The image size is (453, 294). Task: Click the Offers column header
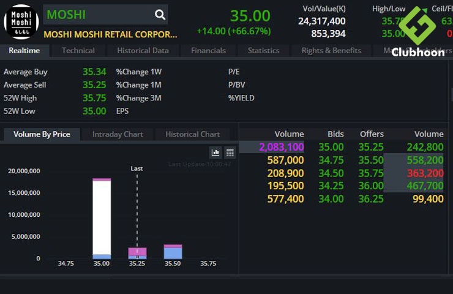pos(372,134)
